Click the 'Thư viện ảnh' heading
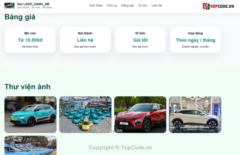This screenshot has width=240, height=155. [x=28, y=87]
